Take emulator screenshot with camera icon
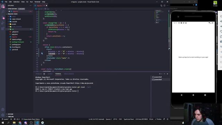222x125 pixels. pyautogui.click(x=221, y=42)
